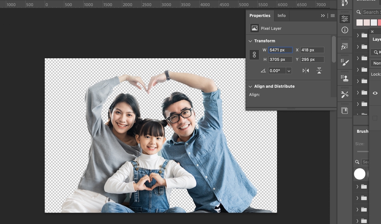Click the rotation angle field
The image size is (381, 224).
tap(277, 71)
